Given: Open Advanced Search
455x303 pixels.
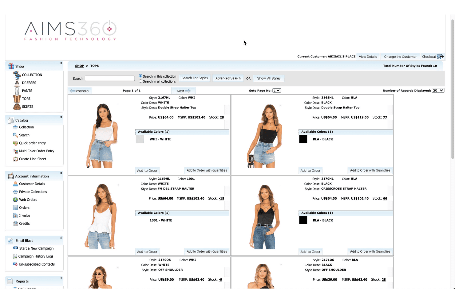Looking at the screenshot, I should (228, 78).
